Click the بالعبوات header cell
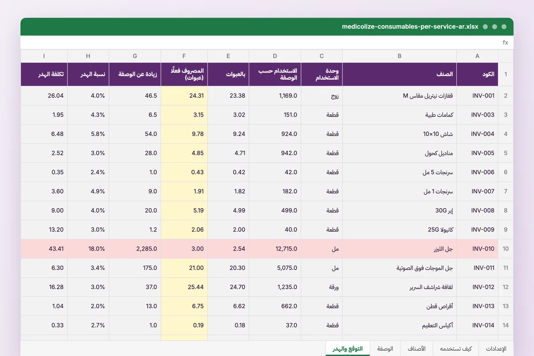The width and height of the screenshot is (534, 356). coord(228,74)
